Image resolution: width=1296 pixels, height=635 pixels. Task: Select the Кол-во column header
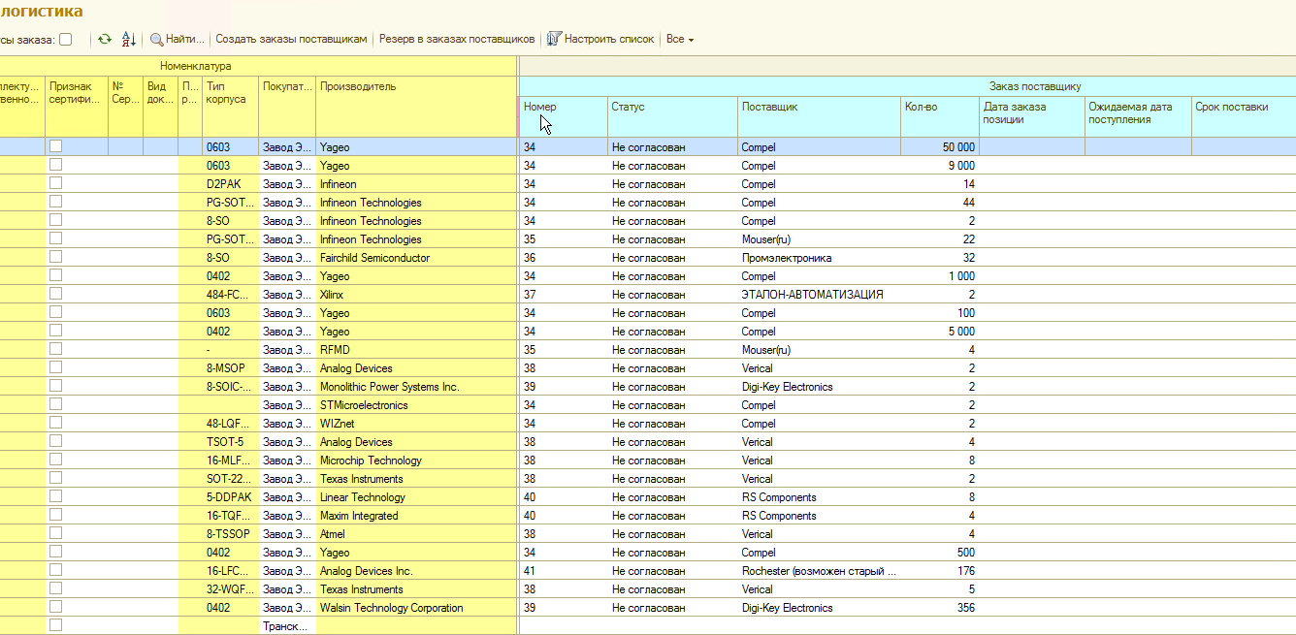pos(920,107)
